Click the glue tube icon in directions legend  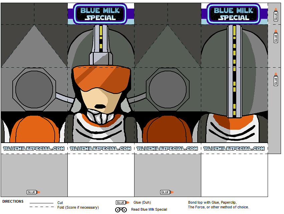(122, 202)
